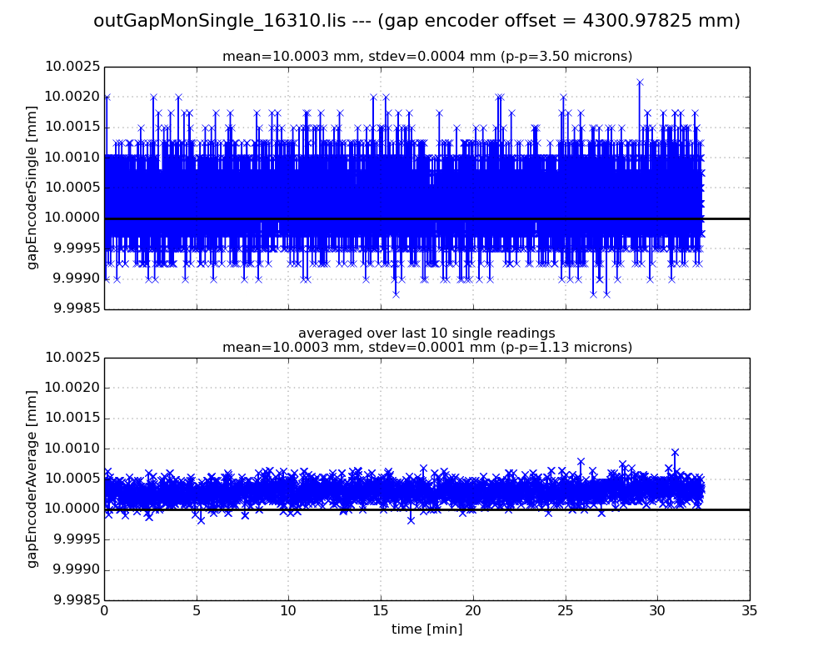Click bottom plot y-tick label '10.0000'
833x667 pixels.
[x=72, y=509]
